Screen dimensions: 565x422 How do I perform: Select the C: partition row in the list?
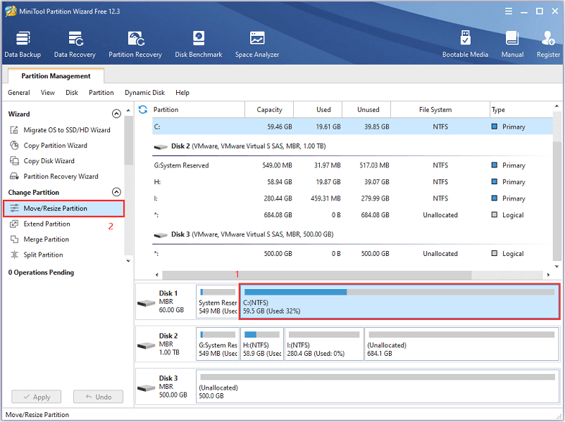(352, 127)
